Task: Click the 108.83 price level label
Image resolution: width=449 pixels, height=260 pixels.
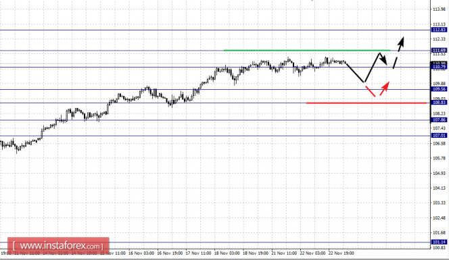Action: (439, 103)
